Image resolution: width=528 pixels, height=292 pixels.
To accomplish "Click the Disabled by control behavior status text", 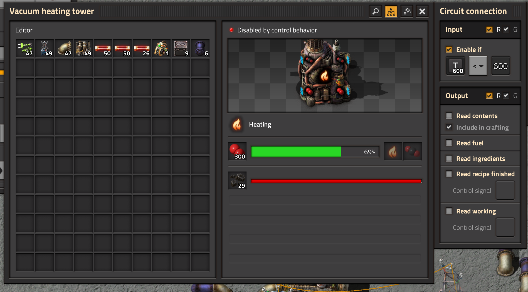I will coord(277,30).
